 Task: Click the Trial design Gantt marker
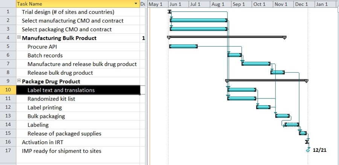(169, 12)
